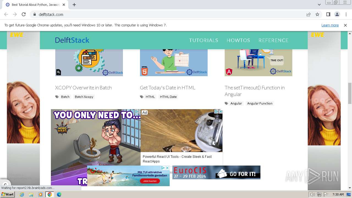352x198 pixels.
Task: Open The setTimeout() Function in Angular
Action: tap(255, 91)
